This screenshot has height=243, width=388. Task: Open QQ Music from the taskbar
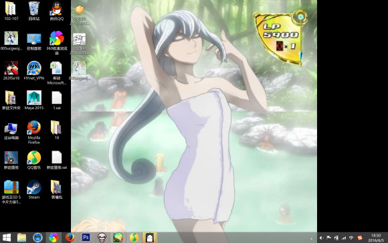click(134, 238)
